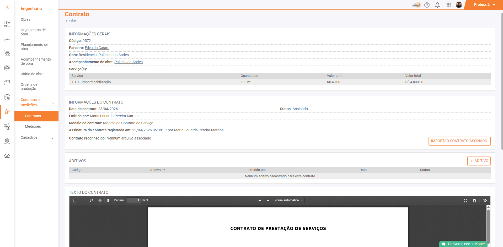Open Obras in the Engenharia menu
Viewport: 503px width, 247px height.
pyautogui.click(x=25, y=19)
